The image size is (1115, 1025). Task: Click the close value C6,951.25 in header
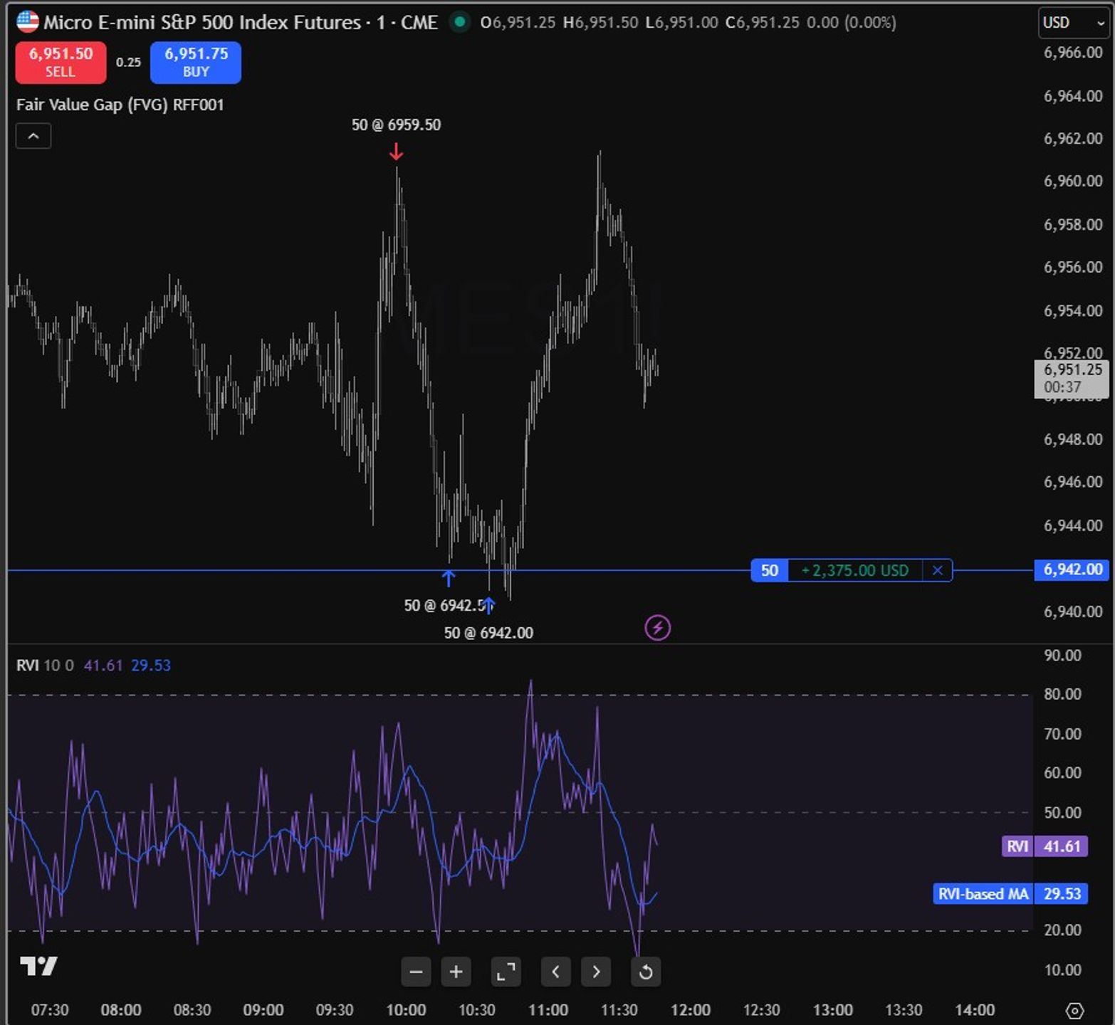tap(763, 23)
